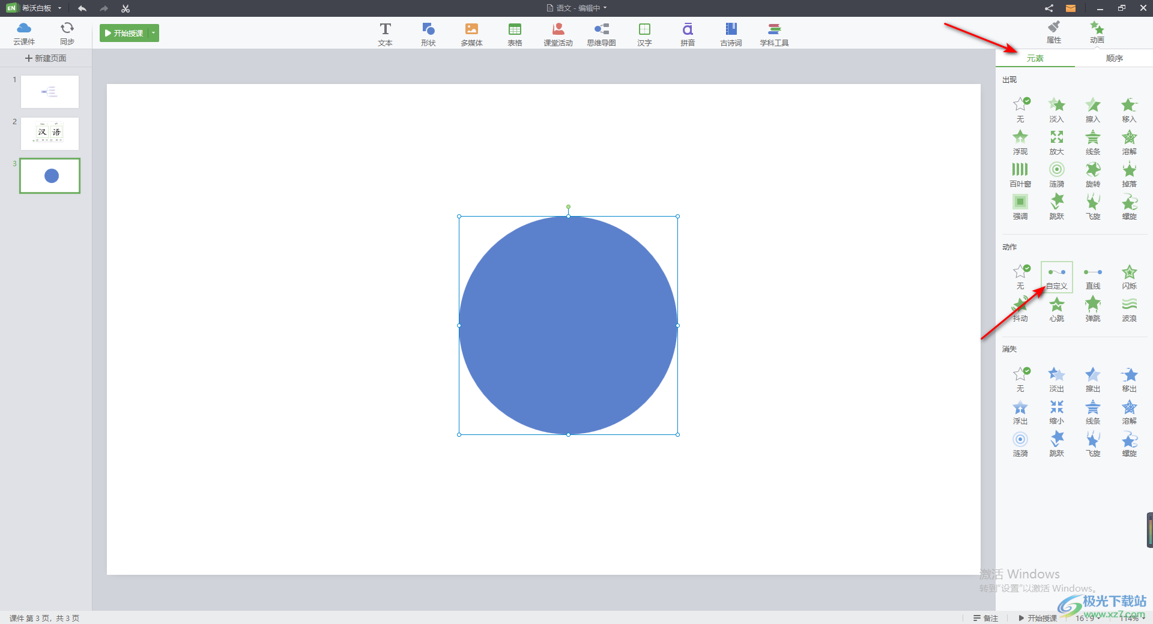Open 学科工具 subject tools
This screenshot has height=624, width=1153.
point(774,34)
